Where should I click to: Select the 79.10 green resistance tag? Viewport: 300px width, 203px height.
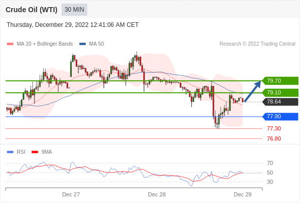[280, 93]
